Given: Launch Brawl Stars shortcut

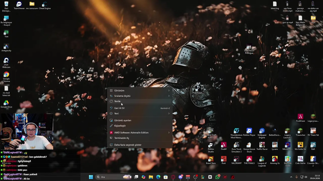Looking at the screenshot, I should [211, 160].
